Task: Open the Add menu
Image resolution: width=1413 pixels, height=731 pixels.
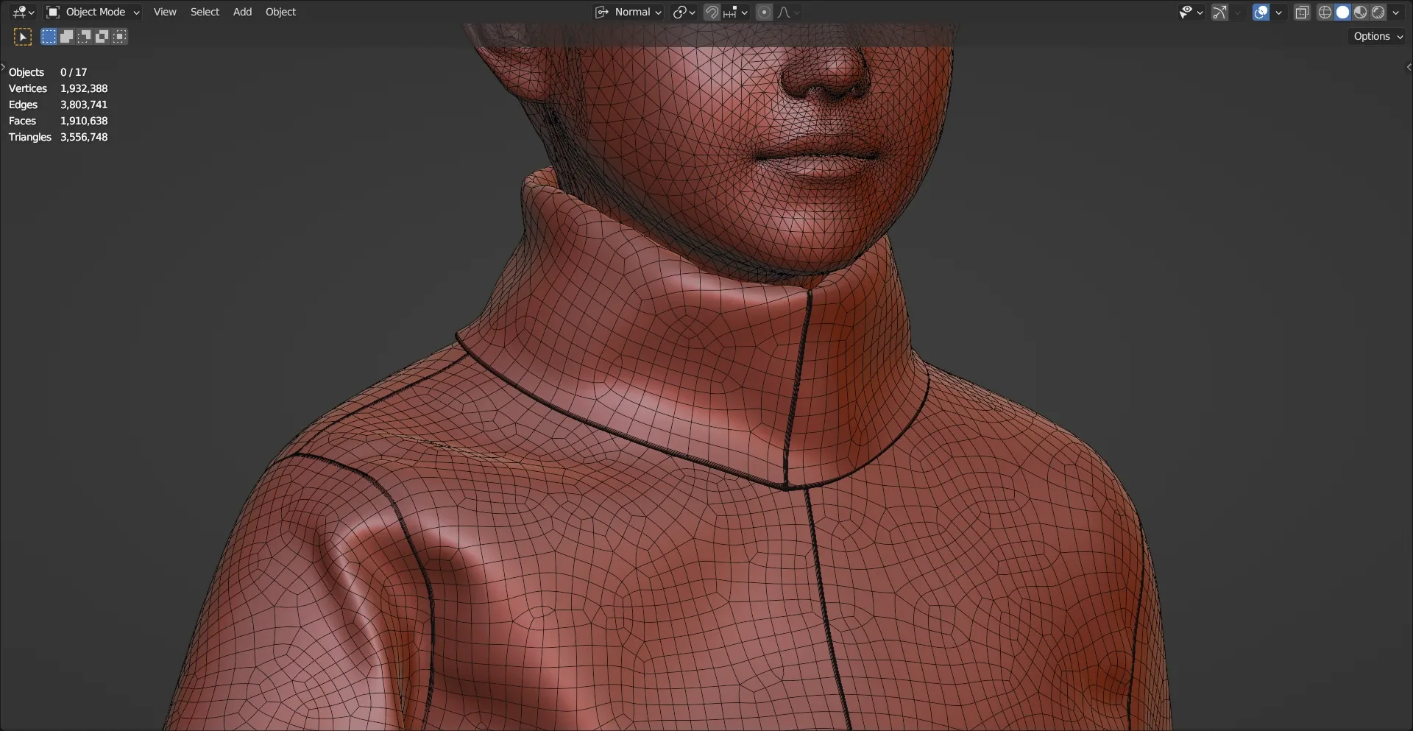Action: pyautogui.click(x=242, y=12)
